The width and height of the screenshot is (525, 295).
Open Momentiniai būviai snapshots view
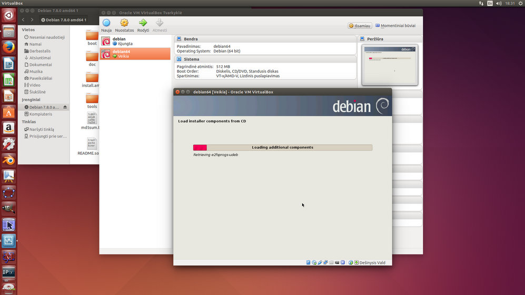click(395, 25)
